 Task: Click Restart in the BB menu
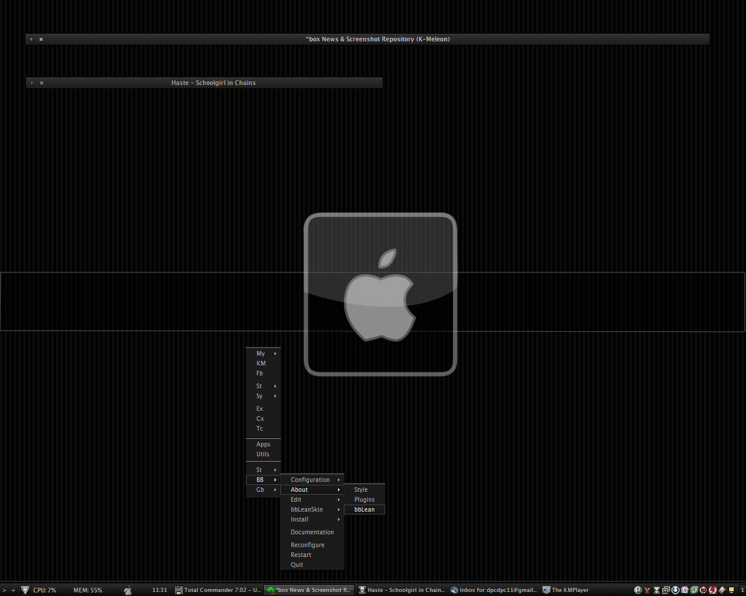[x=312, y=555]
